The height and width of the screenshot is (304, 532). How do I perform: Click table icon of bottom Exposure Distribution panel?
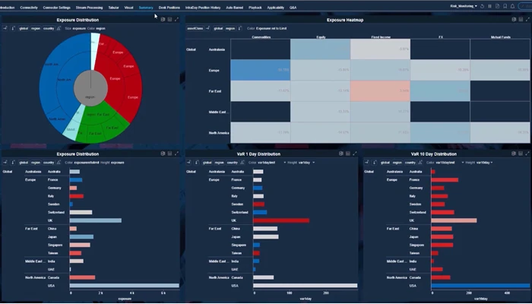[170, 154]
